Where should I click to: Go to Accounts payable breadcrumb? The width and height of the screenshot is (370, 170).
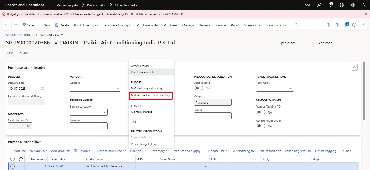coord(68,5)
